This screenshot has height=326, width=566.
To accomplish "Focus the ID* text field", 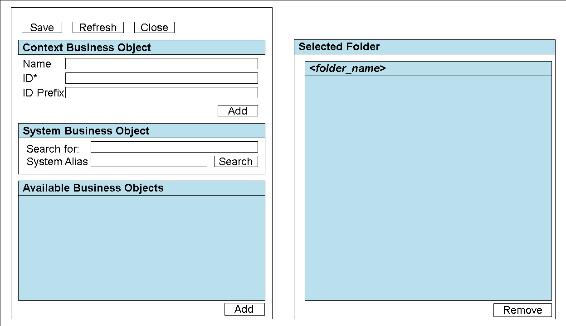I will (x=161, y=78).
